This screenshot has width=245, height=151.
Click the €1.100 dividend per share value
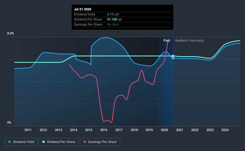click(x=112, y=19)
